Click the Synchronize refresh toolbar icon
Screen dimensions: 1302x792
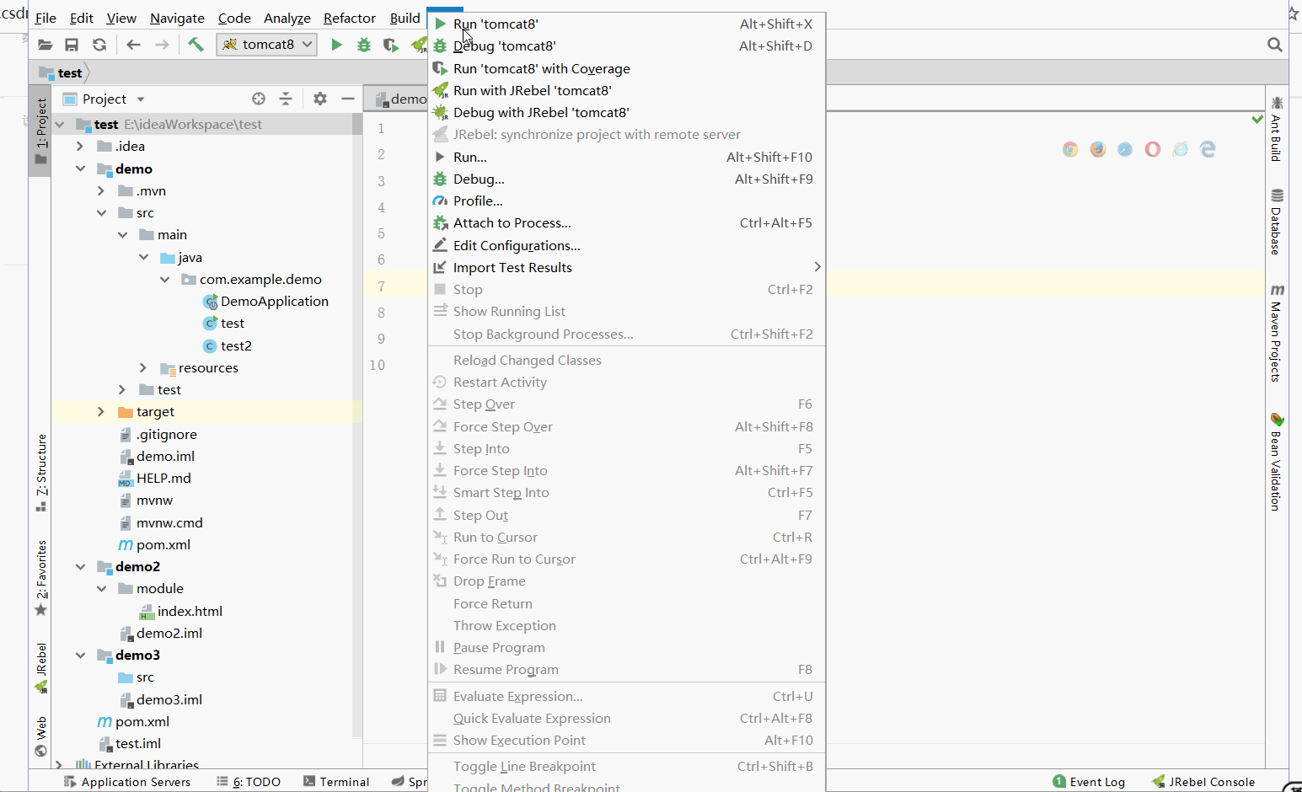coord(99,45)
